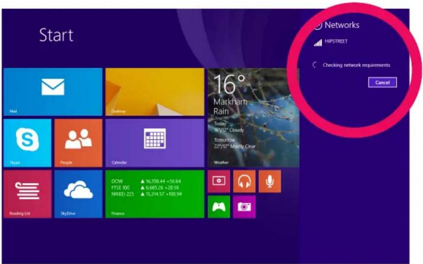Viewport: 423px width, 264px height.
Task: Open the Reading List tile
Action: (x=27, y=194)
